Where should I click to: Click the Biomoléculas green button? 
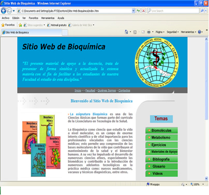pos(161,131)
